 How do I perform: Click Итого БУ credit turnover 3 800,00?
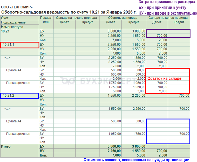139,146
